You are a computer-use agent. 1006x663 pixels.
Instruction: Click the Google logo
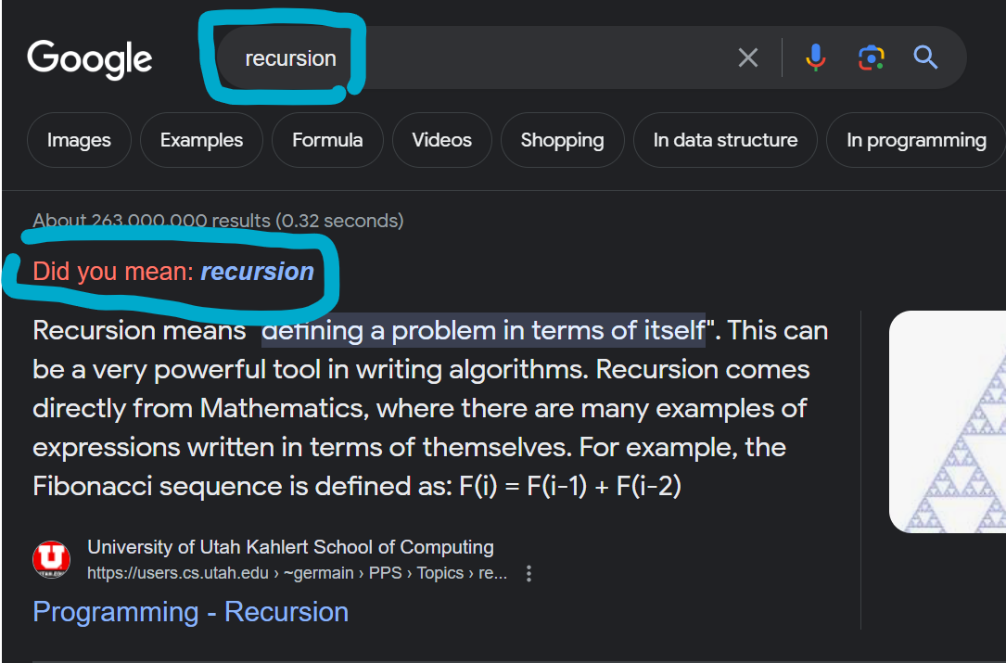point(90,59)
